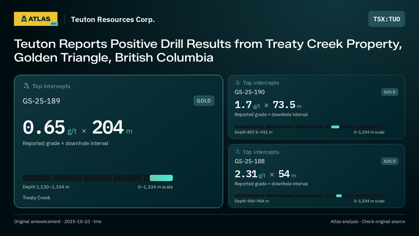Screen dimensions: 419x236
Task: Click the '0–1,334 m scale' label under GS-25-188
Action: click(369, 201)
